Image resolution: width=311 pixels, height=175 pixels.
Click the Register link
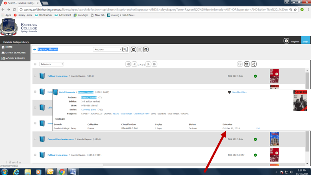click(295, 41)
